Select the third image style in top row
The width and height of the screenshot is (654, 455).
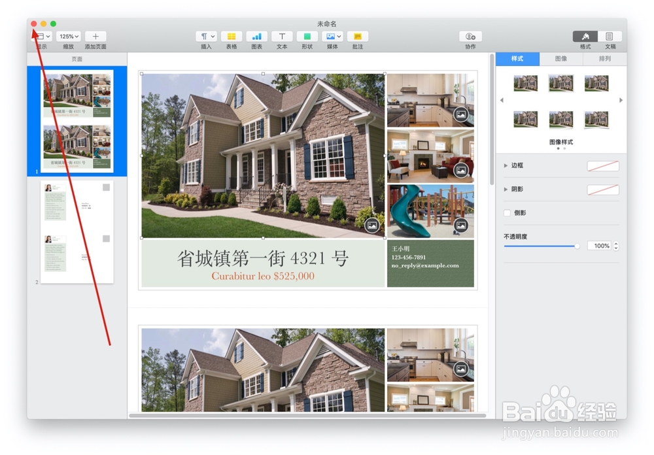[596, 83]
